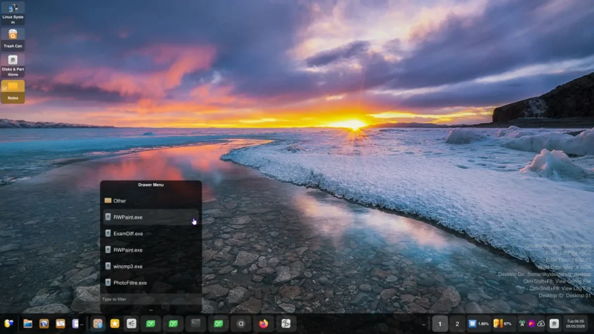Open the speaker volume icon in taskbar
This screenshot has height=334, width=594.
click(x=131, y=323)
